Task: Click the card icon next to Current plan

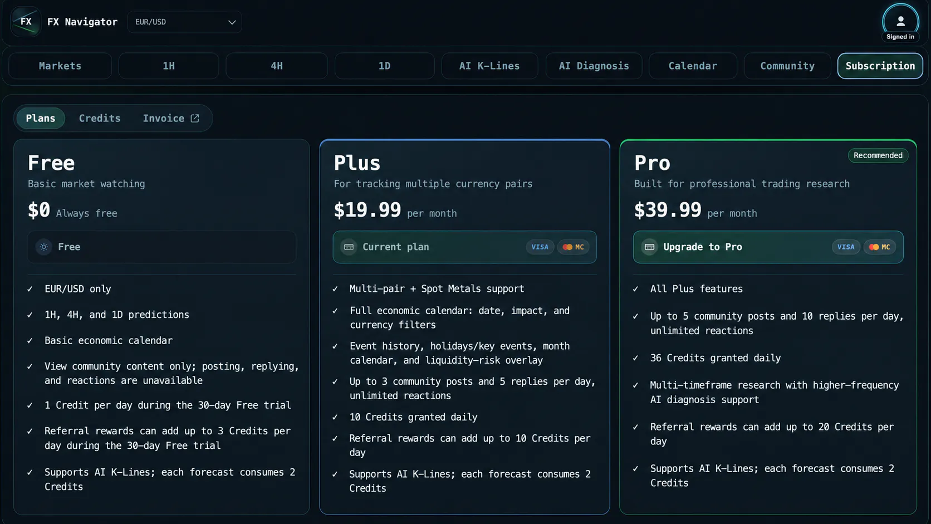Action: point(349,247)
